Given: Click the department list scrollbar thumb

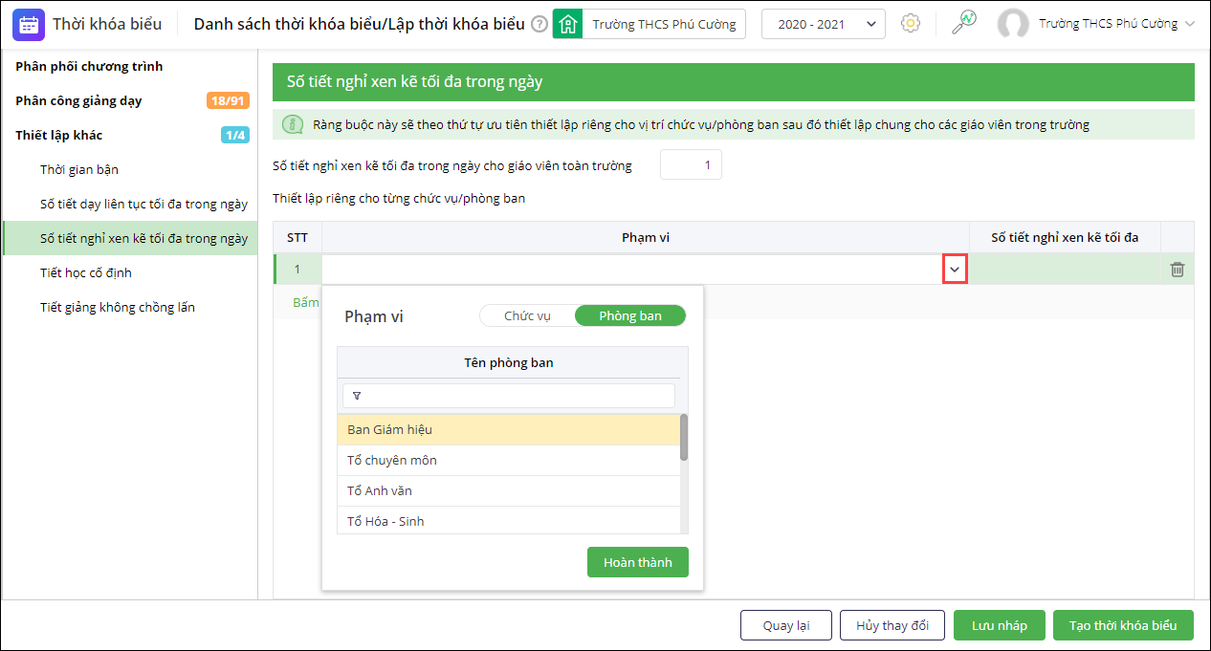Looking at the screenshot, I should [x=683, y=437].
